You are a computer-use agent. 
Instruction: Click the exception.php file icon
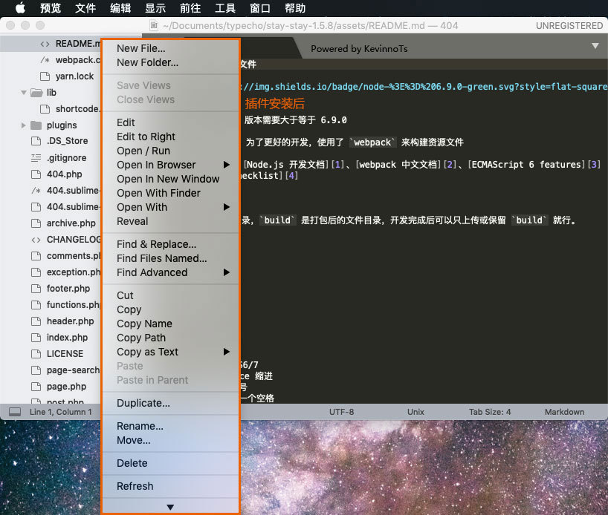click(x=36, y=272)
